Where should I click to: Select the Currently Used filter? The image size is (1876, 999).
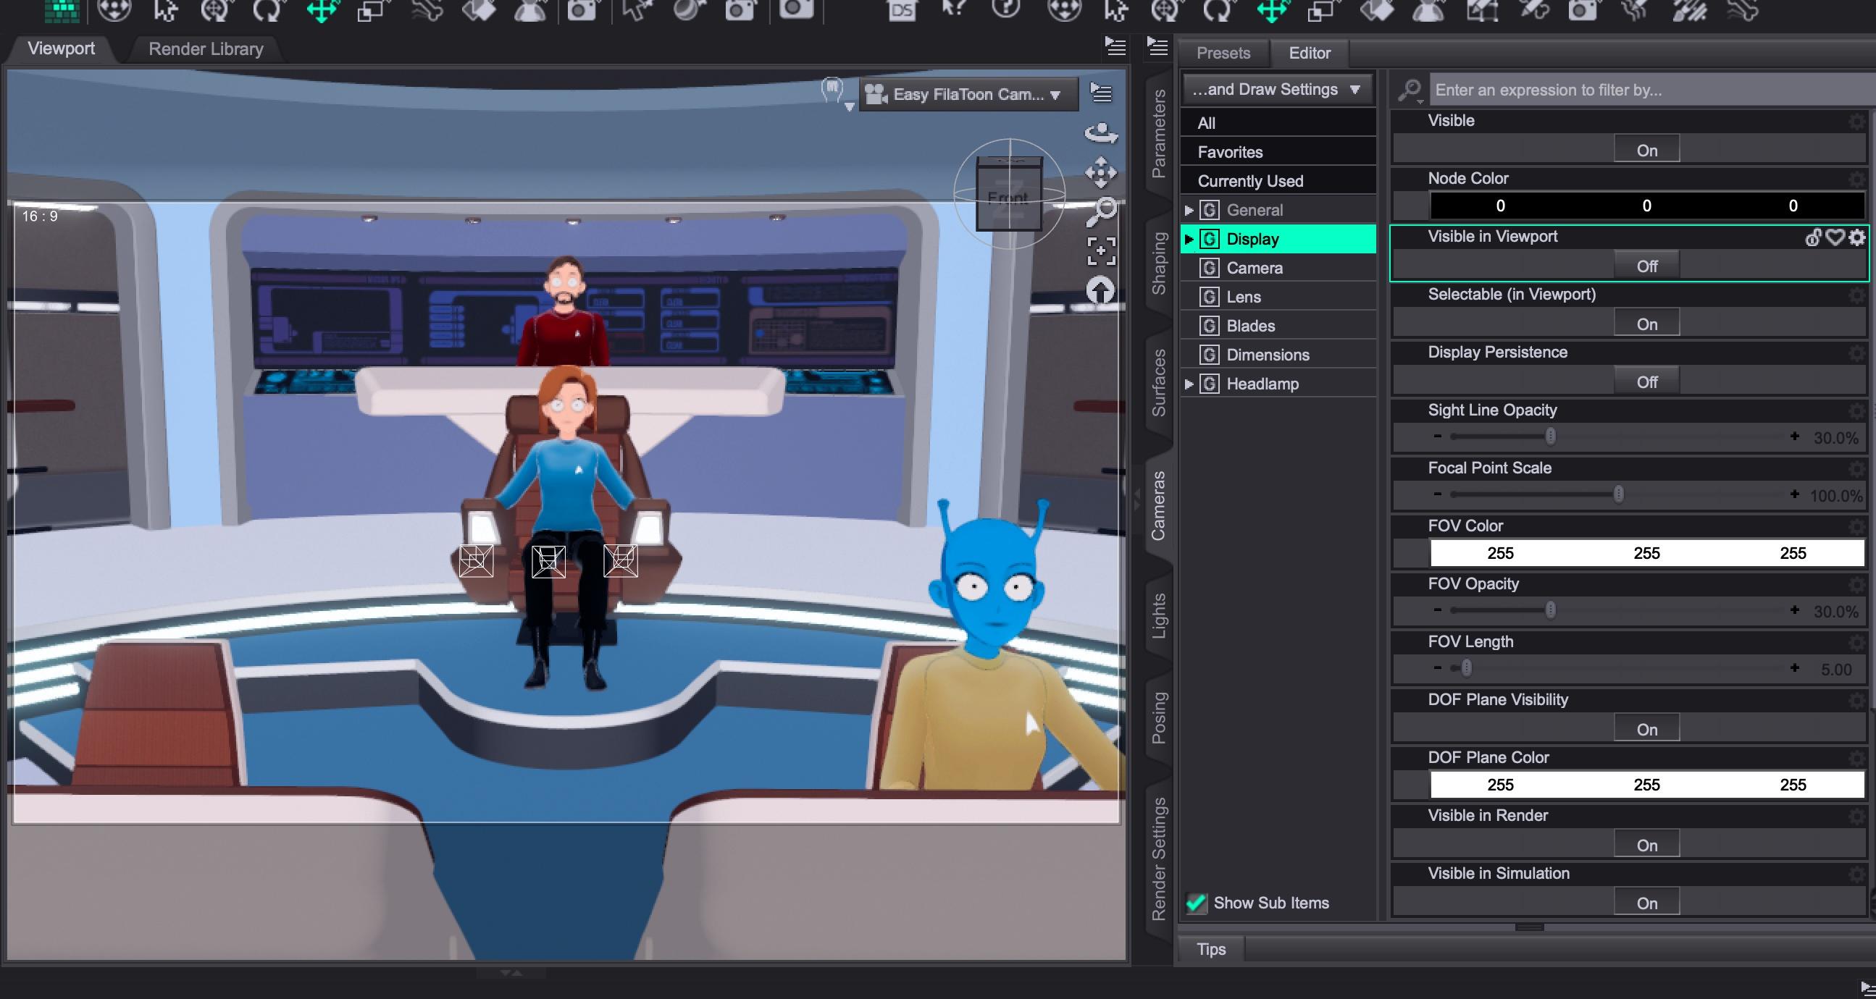pyautogui.click(x=1249, y=181)
